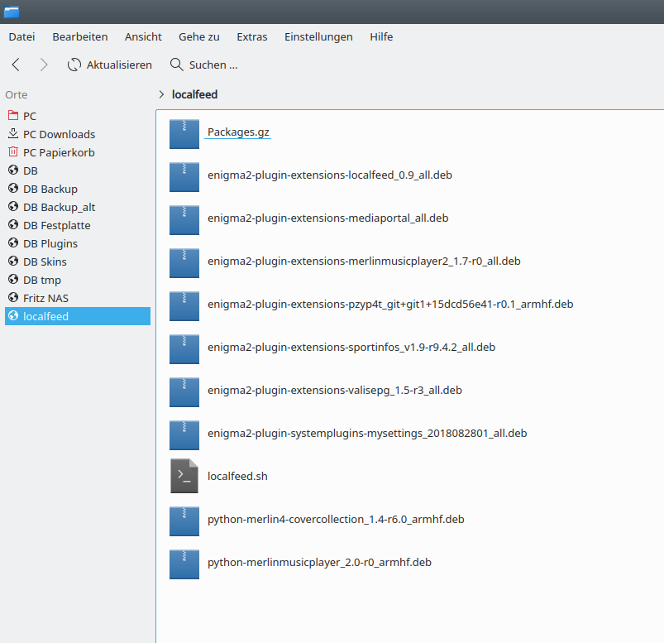Select file name enigma2-plugin-extensions-sportinfos_v1.9-r9.4.2_all.deb

pos(351,347)
